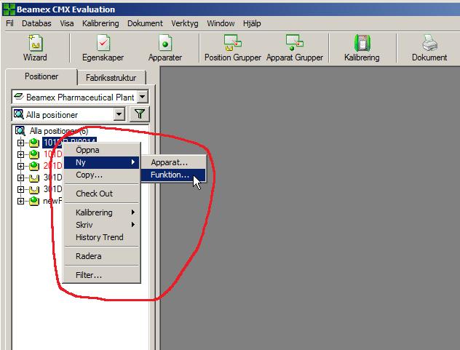The height and width of the screenshot is (350, 460).
Task: Click the plant icon in Beamex Pharmaceutical Plant box
Action: (x=19, y=97)
